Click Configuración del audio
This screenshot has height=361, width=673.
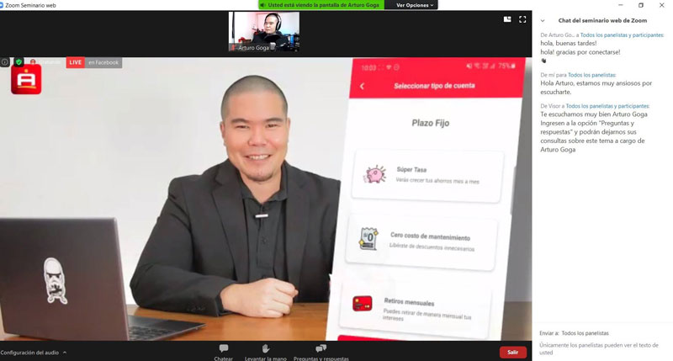click(x=29, y=353)
